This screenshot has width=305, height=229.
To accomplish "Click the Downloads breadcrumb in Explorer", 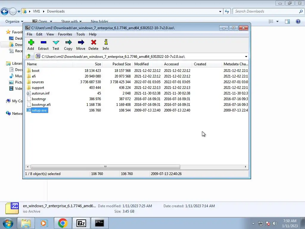I will (56, 12).
